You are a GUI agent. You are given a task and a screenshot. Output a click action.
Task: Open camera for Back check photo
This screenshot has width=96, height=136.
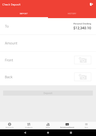pos(83,77)
